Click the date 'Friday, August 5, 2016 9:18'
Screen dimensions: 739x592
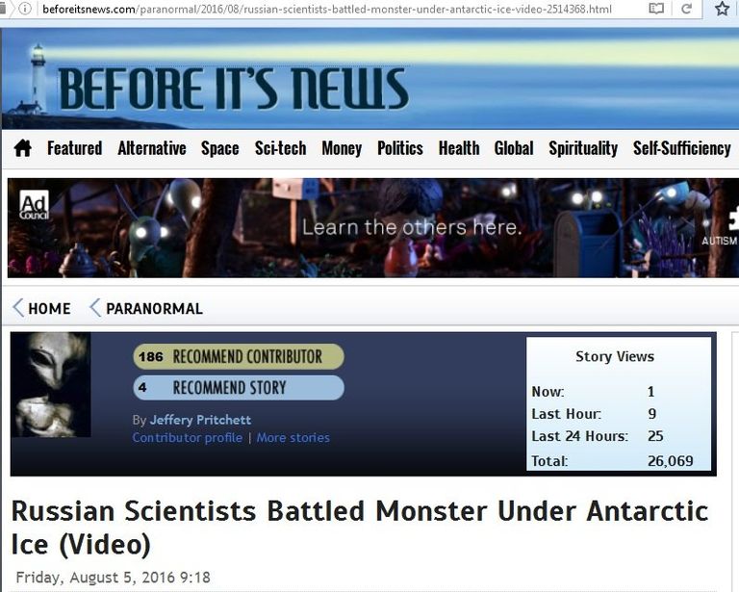click(114, 578)
